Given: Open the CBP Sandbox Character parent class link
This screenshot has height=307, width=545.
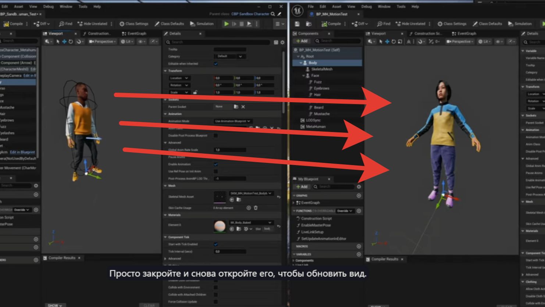Looking at the screenshot, I should 250,14.
